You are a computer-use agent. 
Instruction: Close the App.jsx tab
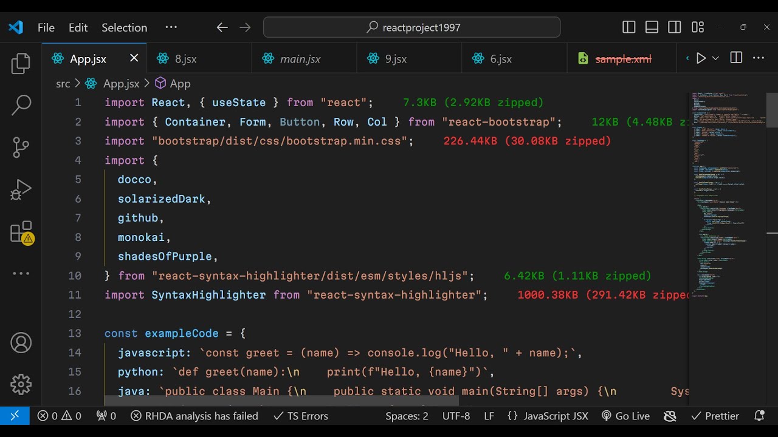134,58
